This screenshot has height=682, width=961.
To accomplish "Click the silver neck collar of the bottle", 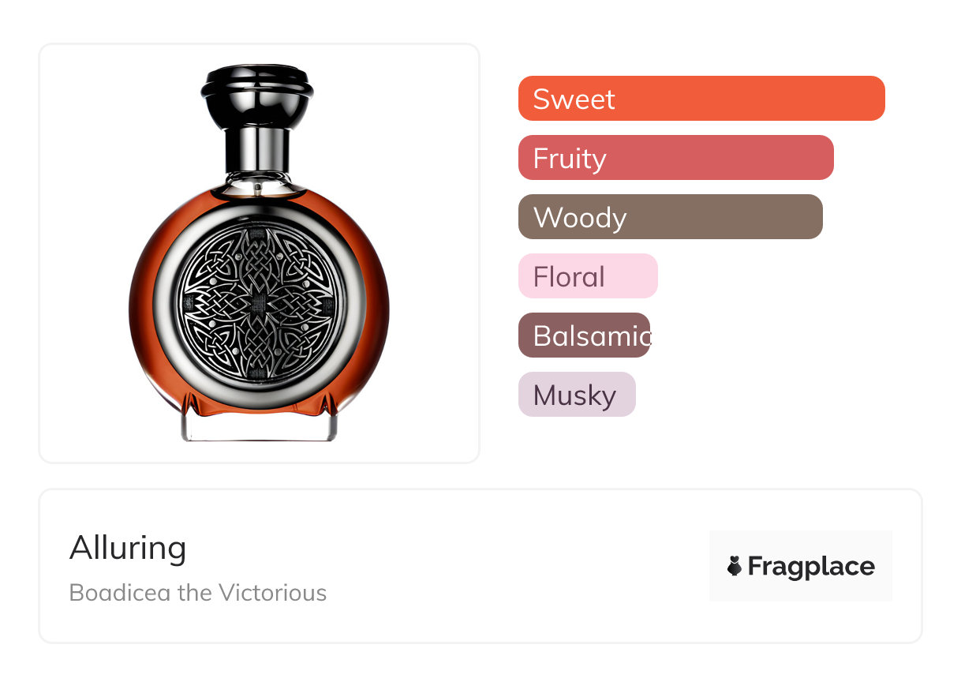I will 257,150.
